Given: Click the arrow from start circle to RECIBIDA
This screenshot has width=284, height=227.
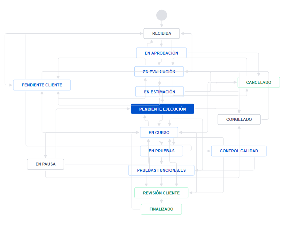Looking at the screenshot, I should [x=161, y=24].
